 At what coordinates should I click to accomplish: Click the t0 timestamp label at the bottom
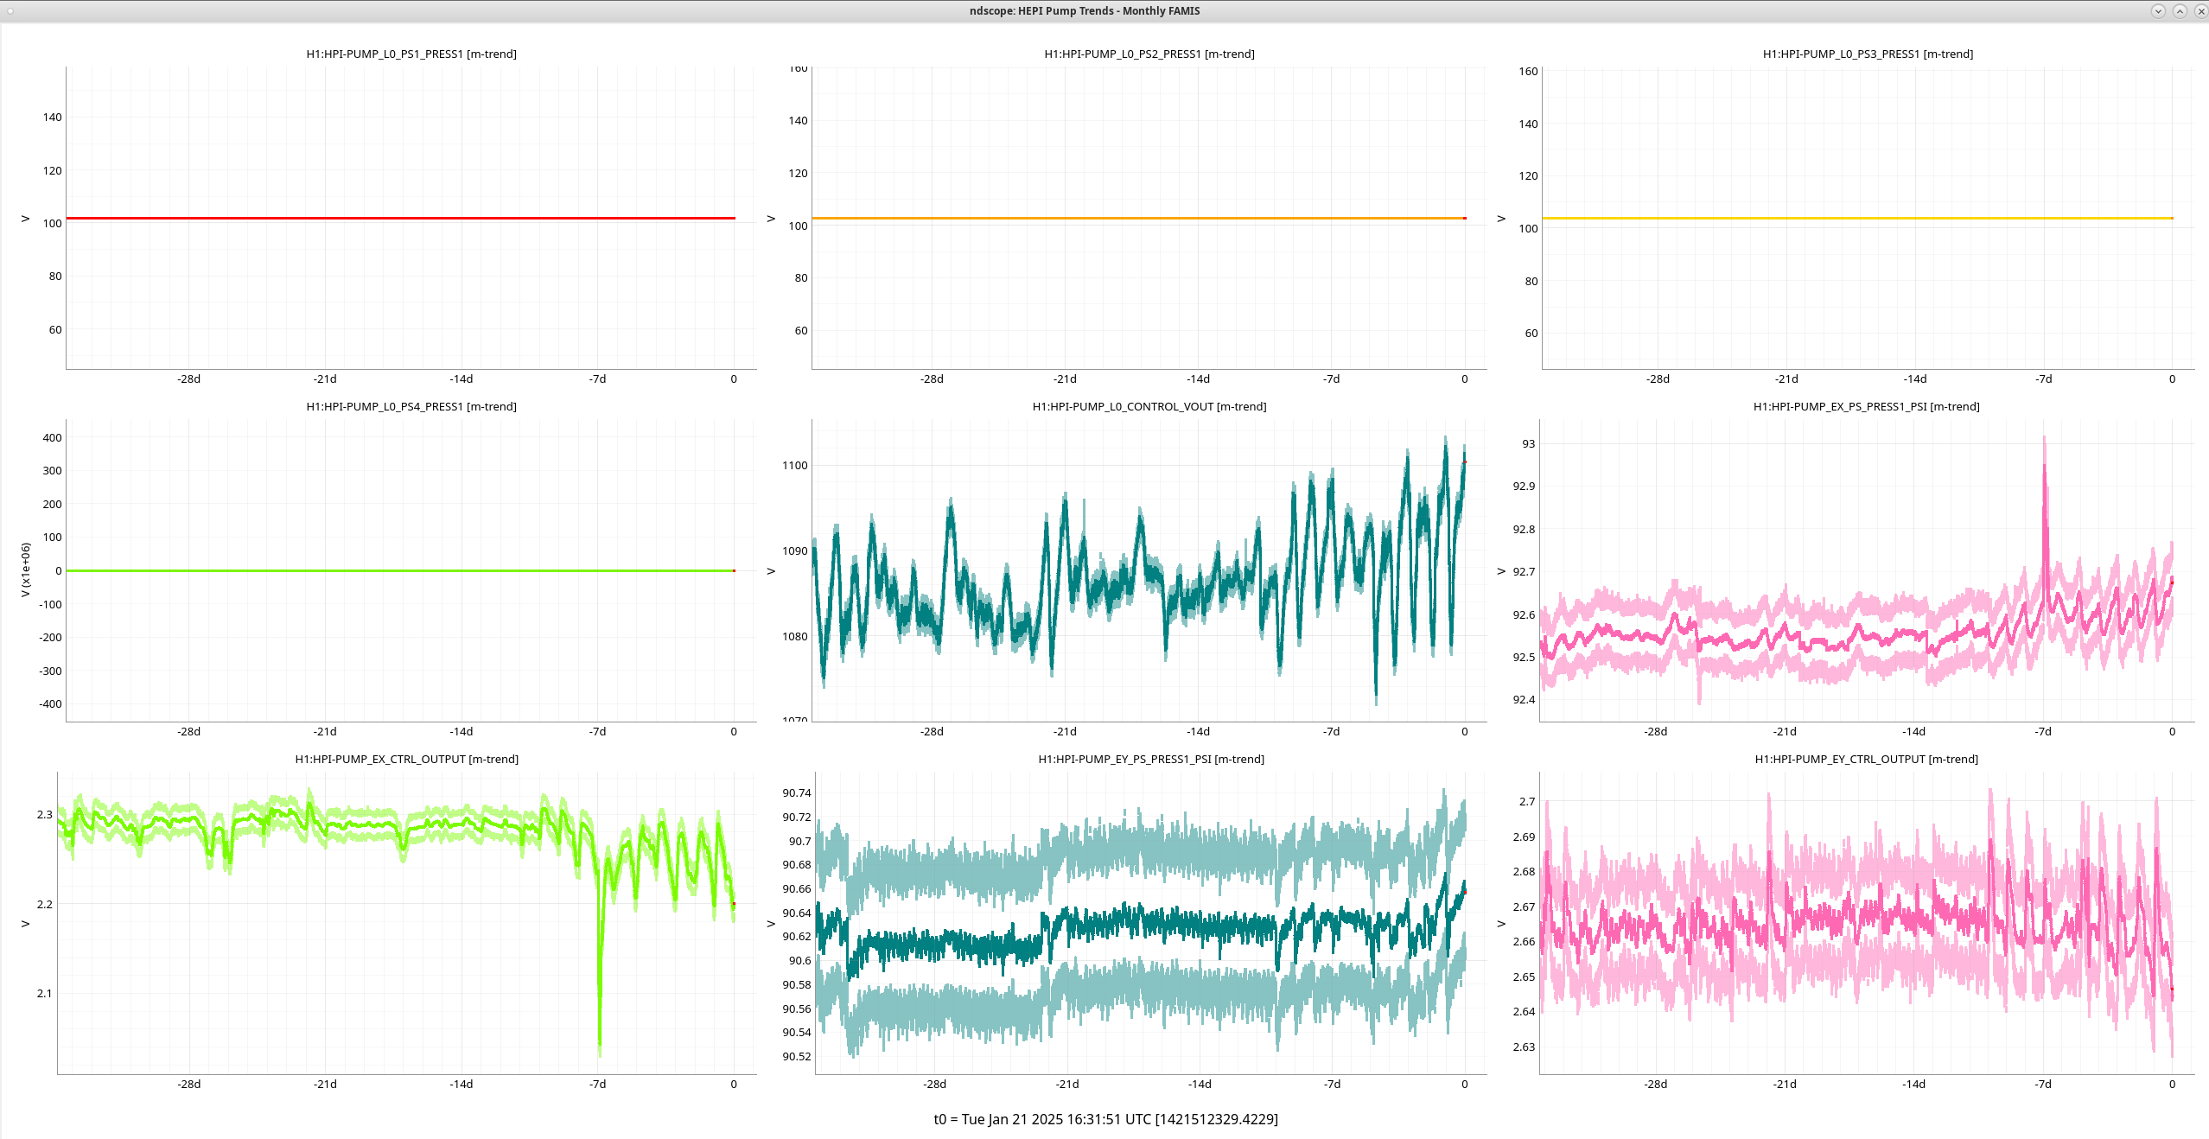pos(1105,1119)
